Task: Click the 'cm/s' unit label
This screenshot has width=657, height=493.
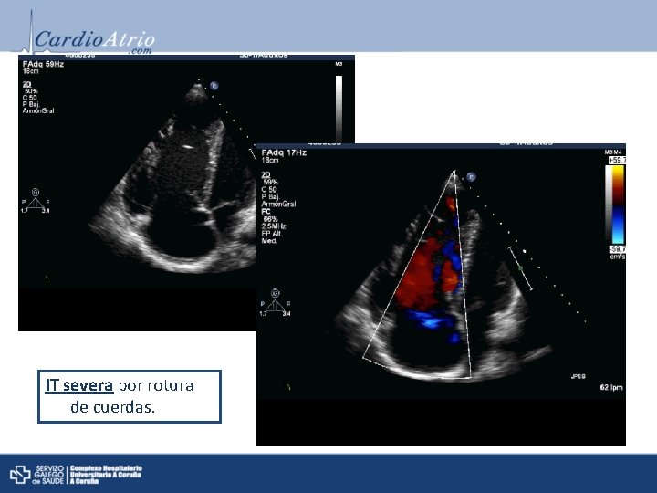Action: pos(618,257)
